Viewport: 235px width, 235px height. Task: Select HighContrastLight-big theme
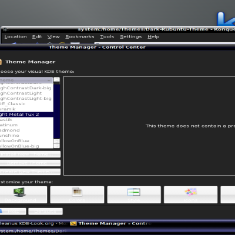[26, 99]
